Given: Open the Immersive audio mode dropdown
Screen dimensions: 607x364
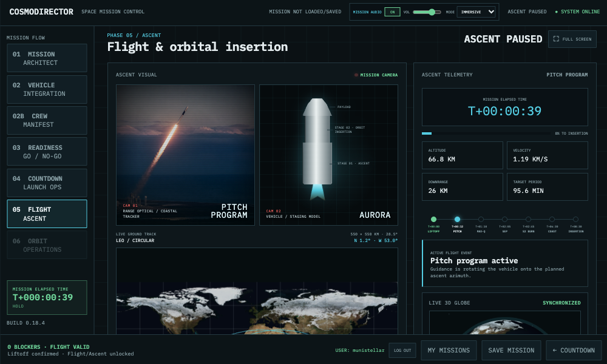Looking at the screenshot, I should (x=476, y=12).
